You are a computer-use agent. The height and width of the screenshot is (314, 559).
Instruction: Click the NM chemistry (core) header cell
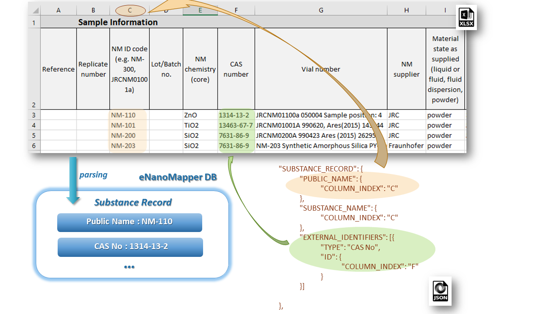click(x=200, y=69)
